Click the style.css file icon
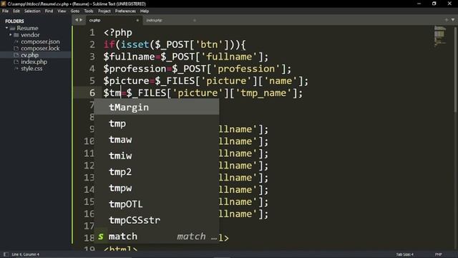The height and width of the screenshot is (258, 458). click(x=16, y=69)
